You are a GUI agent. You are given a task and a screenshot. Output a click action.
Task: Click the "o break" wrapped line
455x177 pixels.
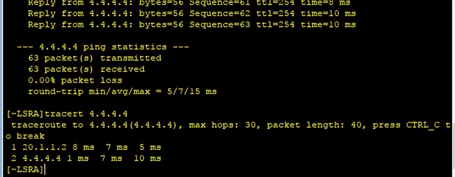[25, 136]
